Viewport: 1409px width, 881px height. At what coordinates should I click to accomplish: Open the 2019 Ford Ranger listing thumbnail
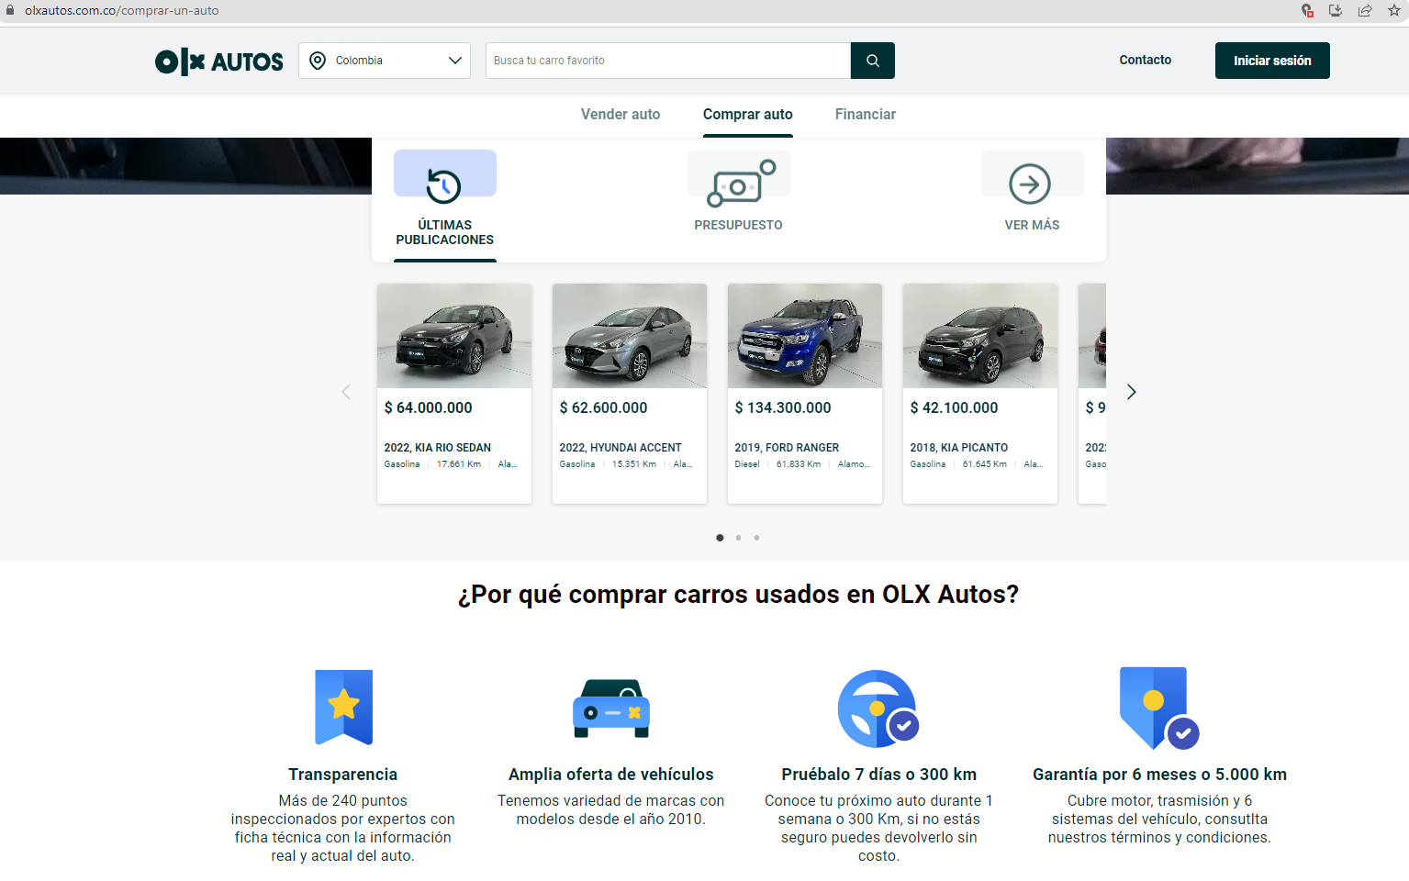804,336
